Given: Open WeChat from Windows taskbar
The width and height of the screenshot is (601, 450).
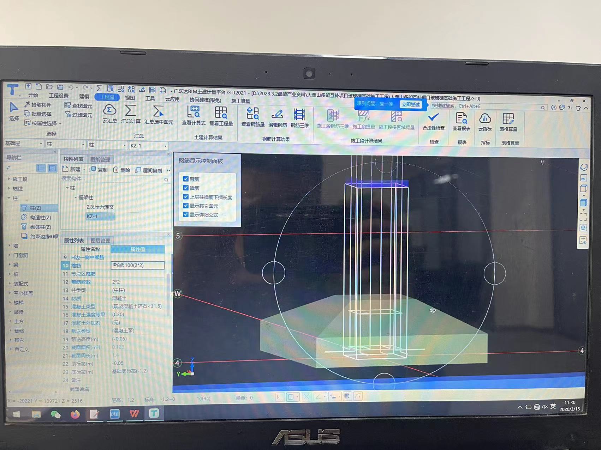Looking at the screenshot, I should tap(55, 414).
